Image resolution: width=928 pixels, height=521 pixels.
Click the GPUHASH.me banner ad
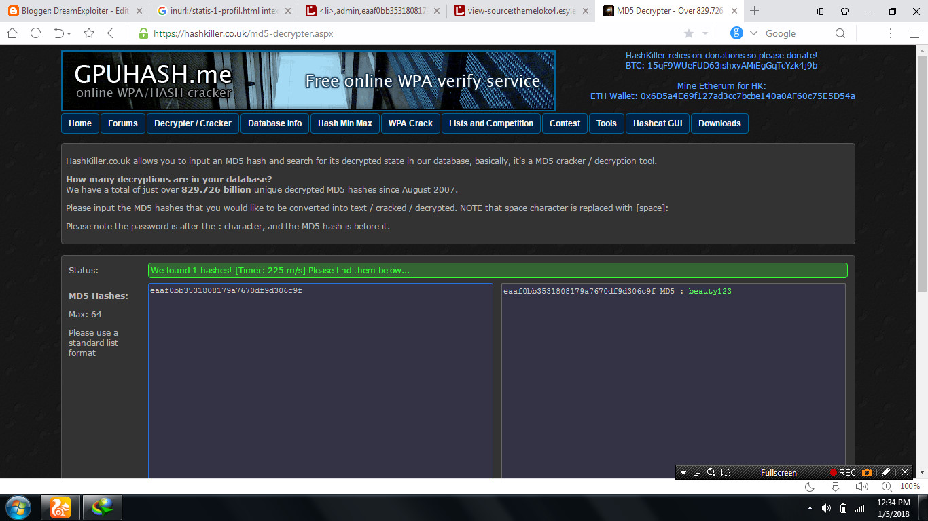(308, 81)
